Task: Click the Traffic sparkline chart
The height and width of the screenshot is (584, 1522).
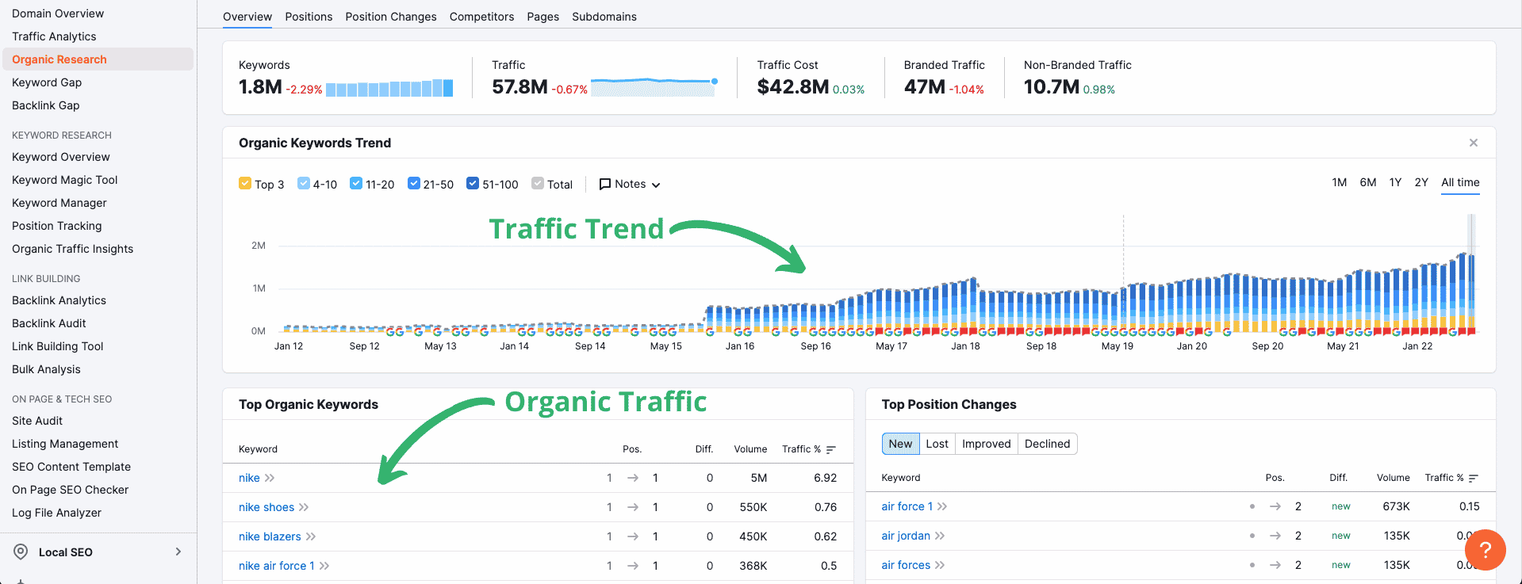Action: coord(654,87)
